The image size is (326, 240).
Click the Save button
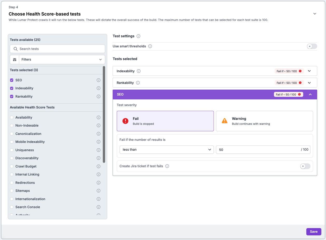(314, 232)
